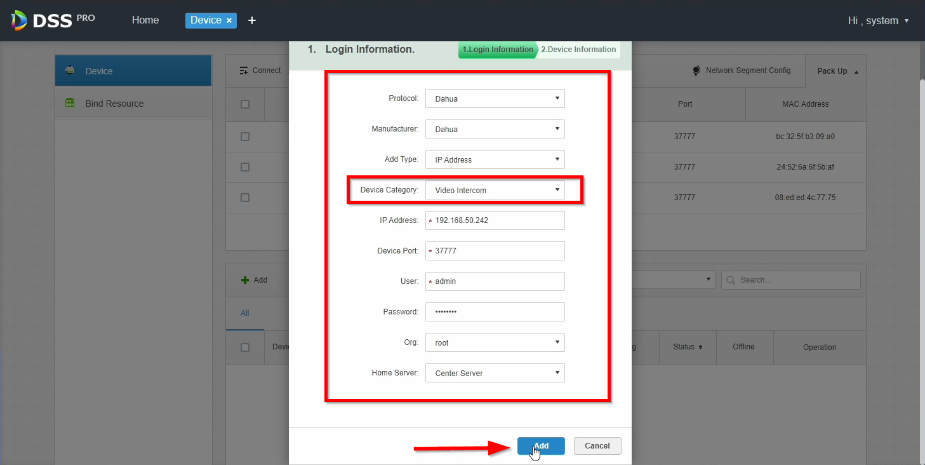Sort devices by the Status column
Viewport: 925px width, 465px height.
point(688,347)
